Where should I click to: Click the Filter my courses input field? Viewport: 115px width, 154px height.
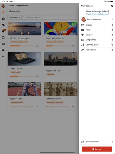click(x=50, y=18)
